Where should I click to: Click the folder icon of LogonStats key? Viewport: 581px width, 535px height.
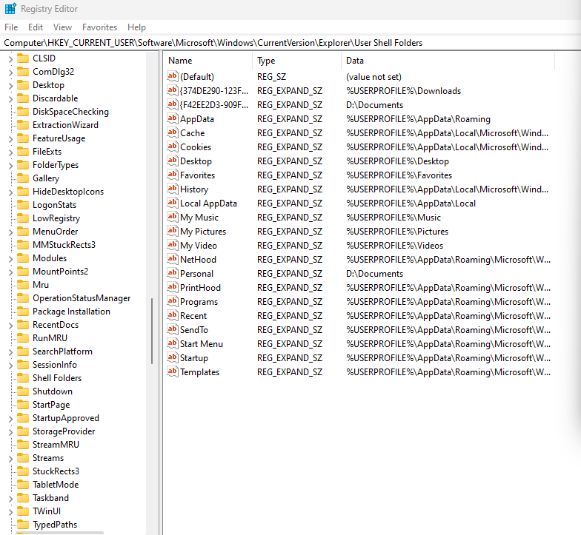pyautogui.click(x=23, y=204)
